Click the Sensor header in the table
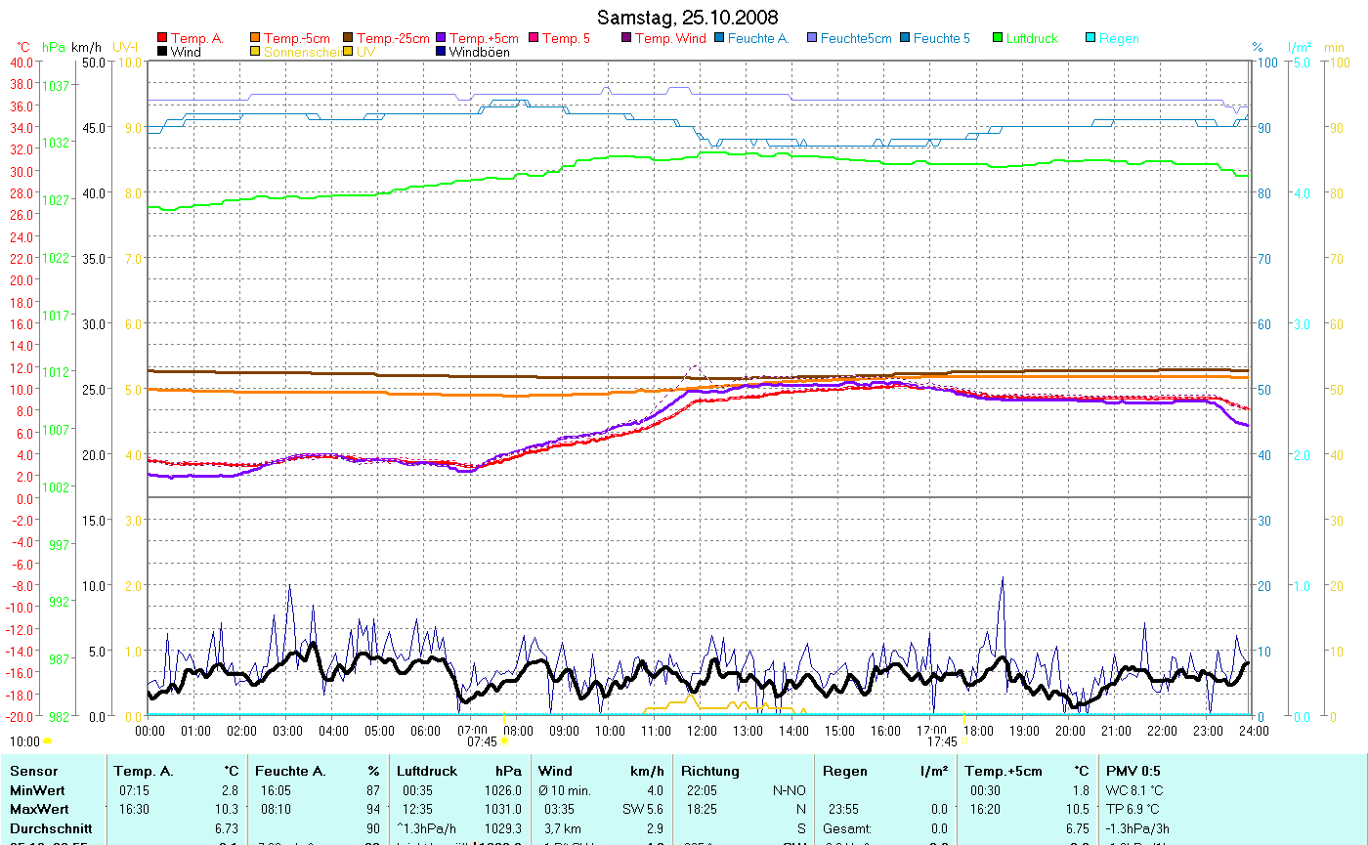This screenshot has width=1368, height=845. click(33, 771)
